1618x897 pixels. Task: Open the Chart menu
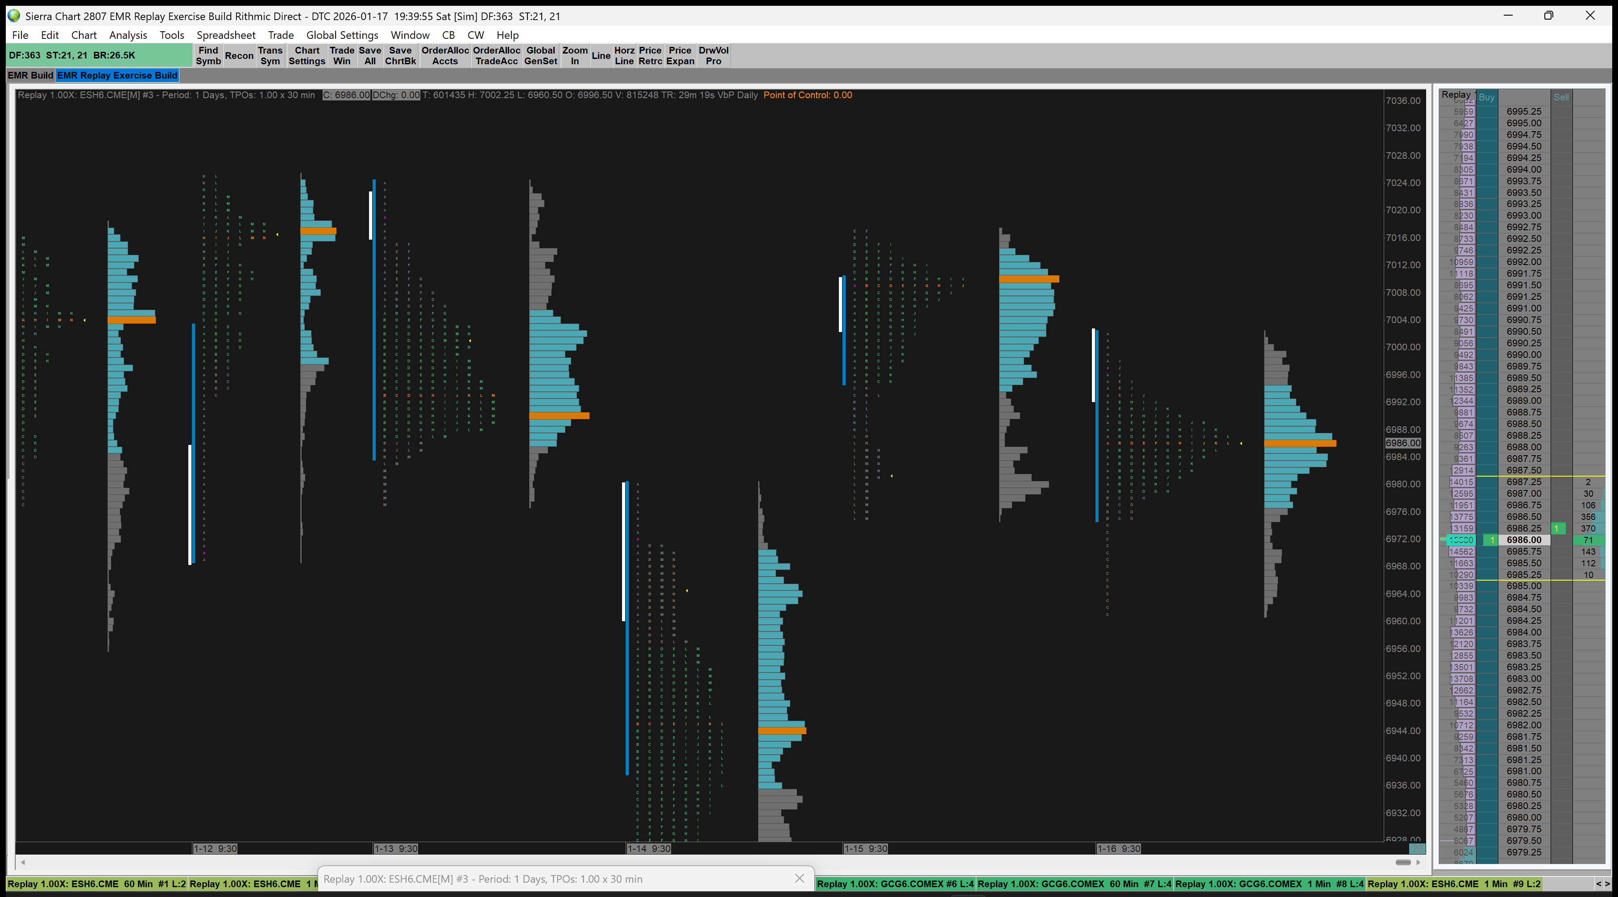pyautogui.click(x=83, y=35)
